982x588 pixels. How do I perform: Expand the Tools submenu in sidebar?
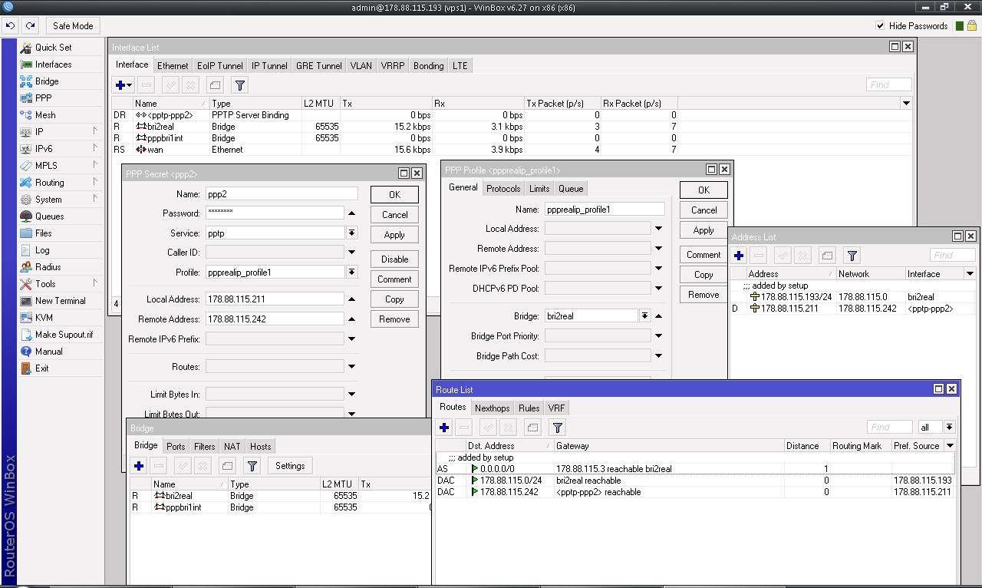[60, 283]
